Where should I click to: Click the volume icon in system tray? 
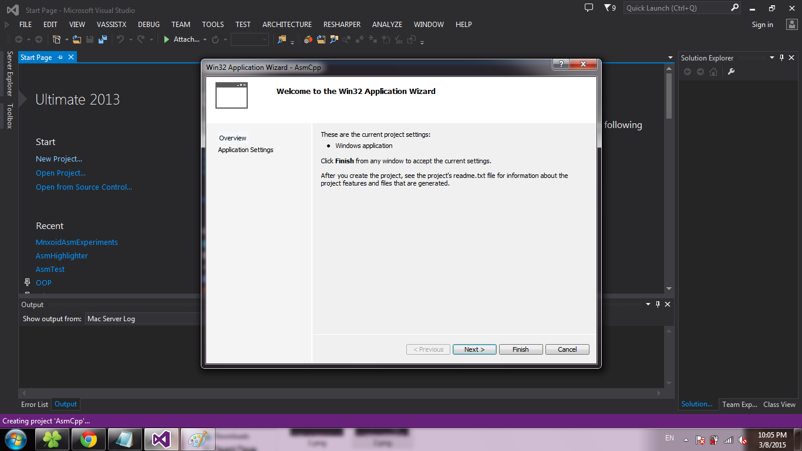coord(742,439)
